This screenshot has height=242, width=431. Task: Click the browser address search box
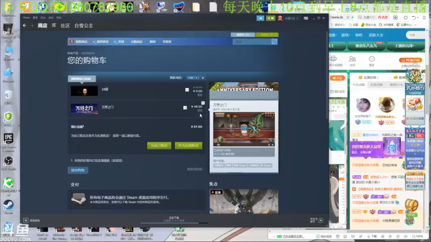pyautogui.click(x=373, y=17)
